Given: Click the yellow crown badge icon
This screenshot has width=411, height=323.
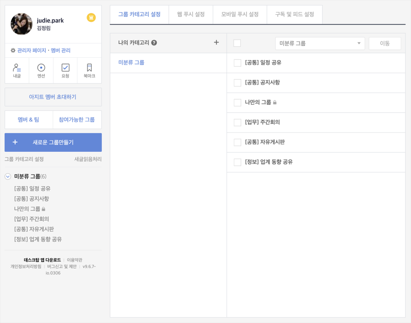Looking at the screenshot, I should pyautogui.click(x=91, y=18).
